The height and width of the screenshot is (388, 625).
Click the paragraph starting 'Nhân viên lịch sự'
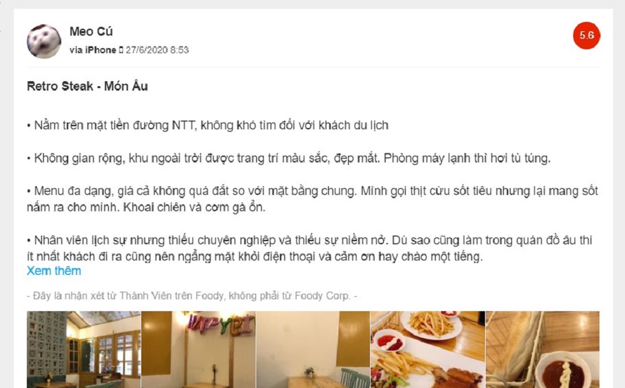coord(310,248)
